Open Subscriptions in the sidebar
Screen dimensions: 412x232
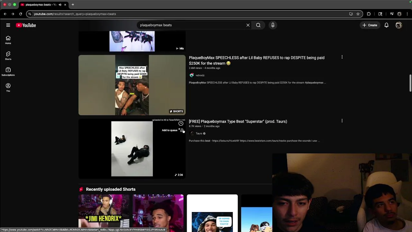(8, 72)
